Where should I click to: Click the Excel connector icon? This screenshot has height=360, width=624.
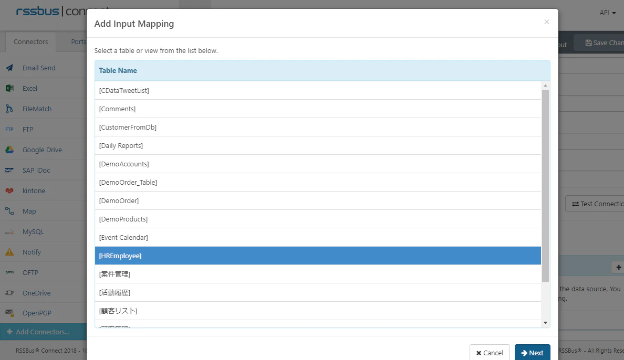tap(9, 88)
